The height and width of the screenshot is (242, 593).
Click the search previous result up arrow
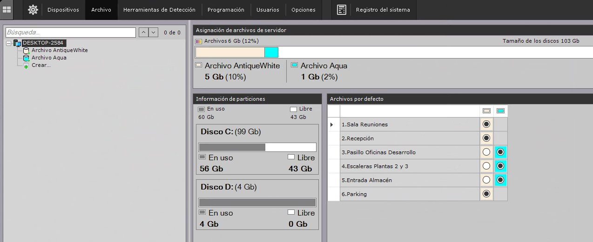tap(143, 33)
